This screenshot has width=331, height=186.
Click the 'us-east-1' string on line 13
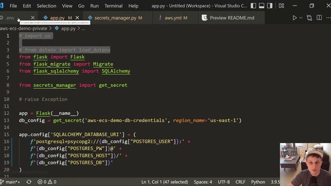[223, 120]
